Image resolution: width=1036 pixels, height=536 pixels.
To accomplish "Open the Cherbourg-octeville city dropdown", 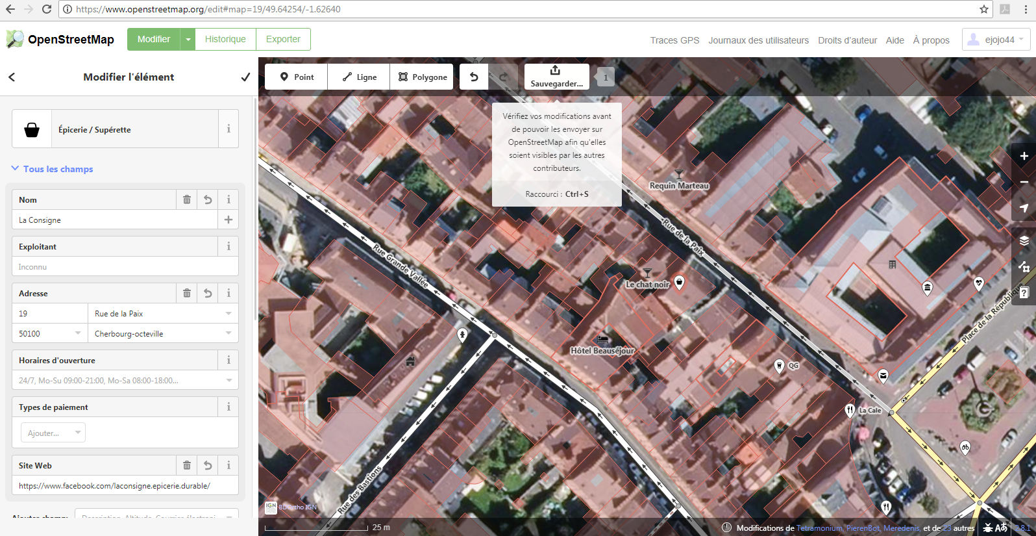I will click(x=228, y=333).
